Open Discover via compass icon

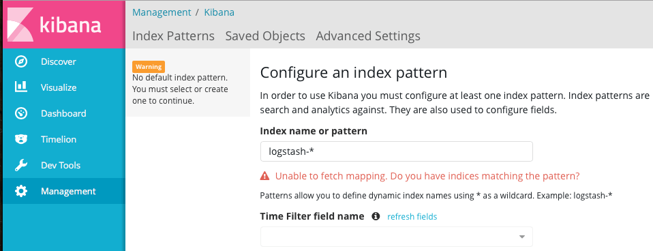tap(21, 61)
